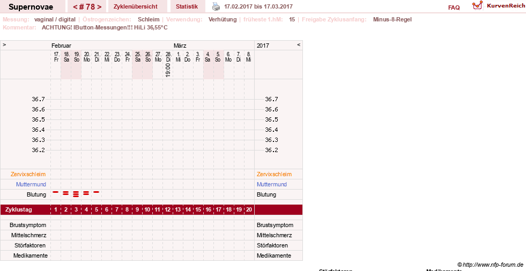
Task: Click the chart's top-left '>' arrow
Action: (x=4, y=44)
